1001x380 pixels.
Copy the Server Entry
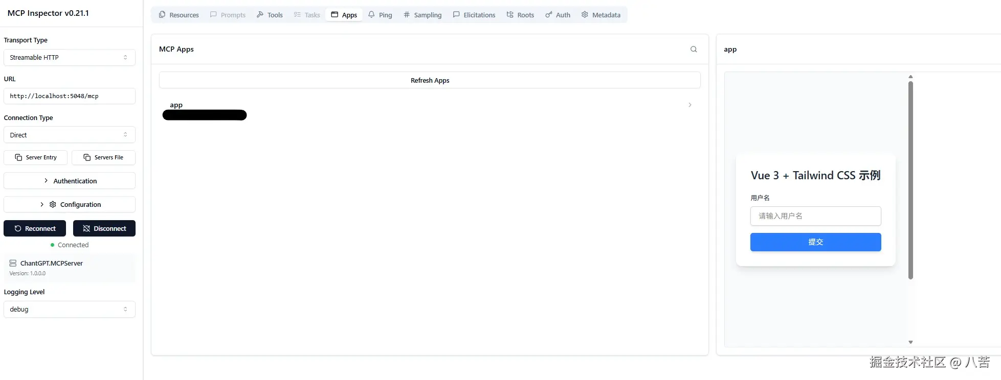point(35,157)
